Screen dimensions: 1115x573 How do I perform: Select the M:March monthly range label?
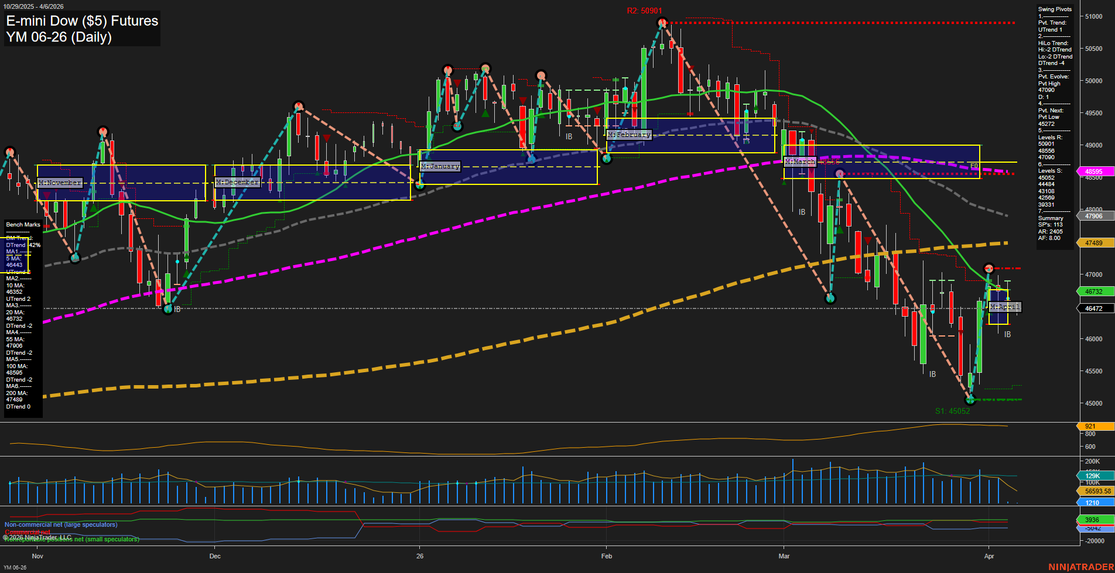click(799, 162)
